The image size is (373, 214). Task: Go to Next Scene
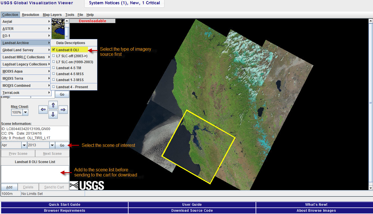click(52, 153)
